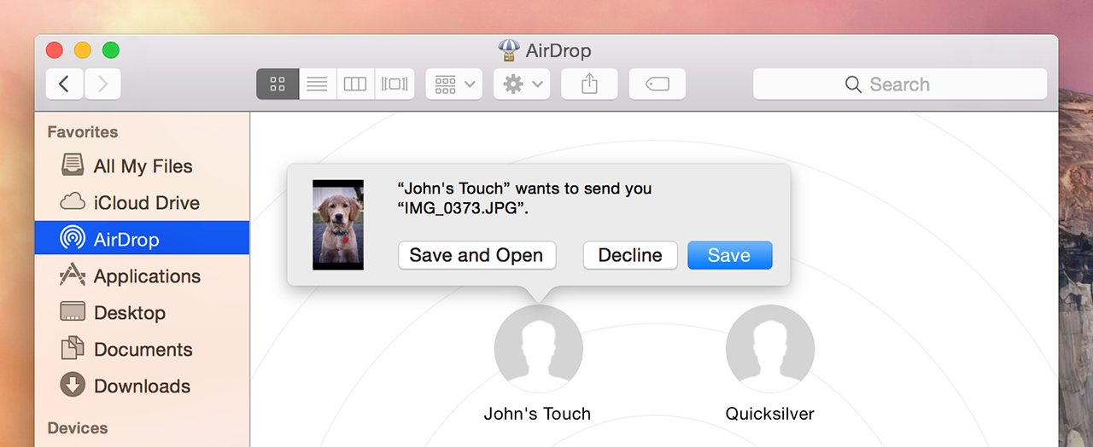1093x447 pixels.
Task: Open Desktop folder in sidebar
Action: [x=142, y=313]
